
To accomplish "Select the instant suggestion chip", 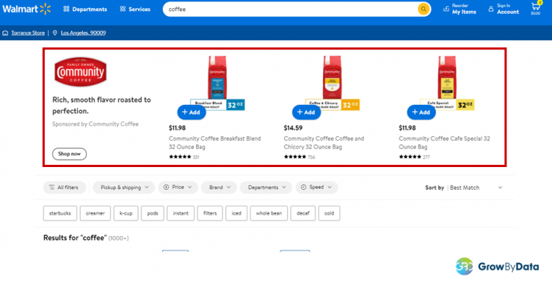I will point(181,213).
